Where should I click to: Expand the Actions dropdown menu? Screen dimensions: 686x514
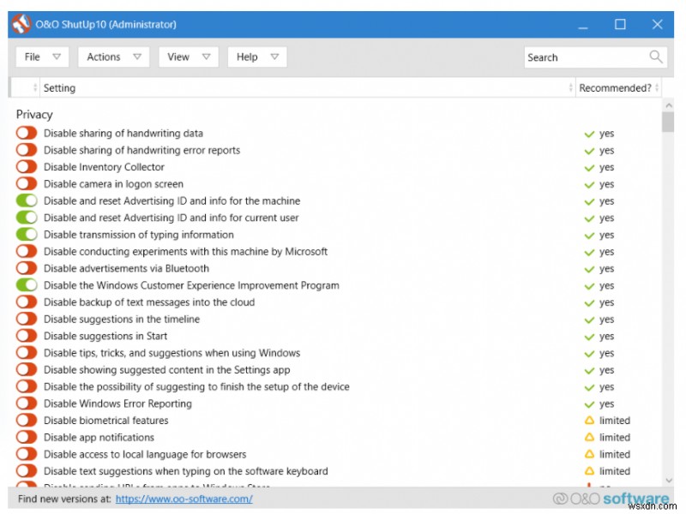coord(113,57)
